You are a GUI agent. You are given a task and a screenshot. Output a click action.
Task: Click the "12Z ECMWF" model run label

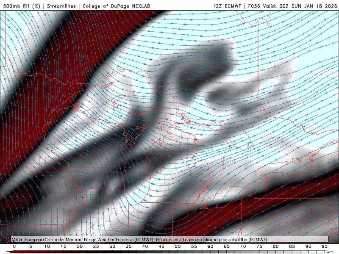227,6
